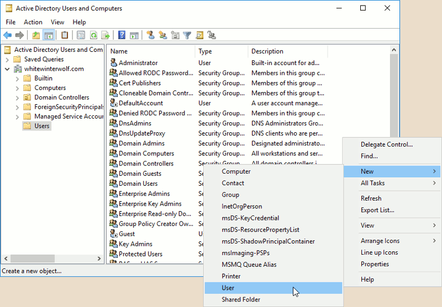
Task: Open the File menu
Action: [10, 22]
